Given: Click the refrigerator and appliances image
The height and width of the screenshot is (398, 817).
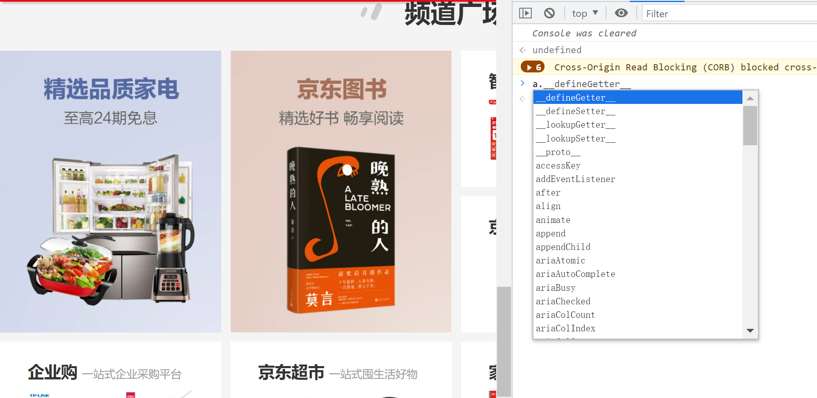Looking at the screenshot, I should pyautogui.click(x=111, y=229).
